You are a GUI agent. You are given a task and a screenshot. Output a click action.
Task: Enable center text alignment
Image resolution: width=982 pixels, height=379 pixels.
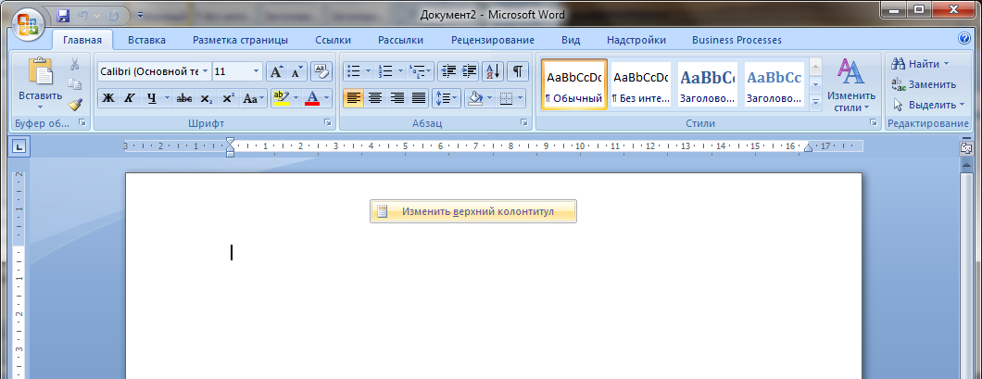(375, 97)
